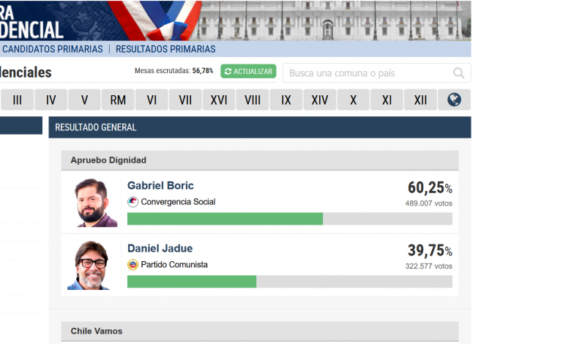Switch to region VIII results

(253, 100)
